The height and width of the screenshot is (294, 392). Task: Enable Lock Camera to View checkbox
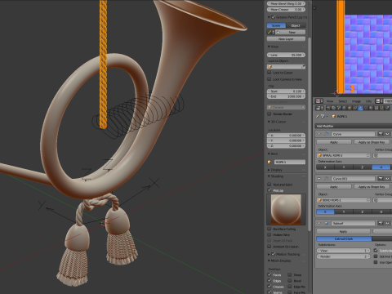pos(269,79)
